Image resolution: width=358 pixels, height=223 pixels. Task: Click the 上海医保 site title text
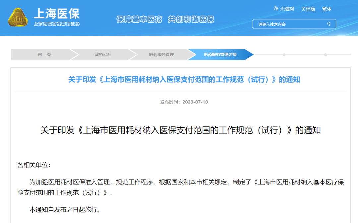[57, 14]
